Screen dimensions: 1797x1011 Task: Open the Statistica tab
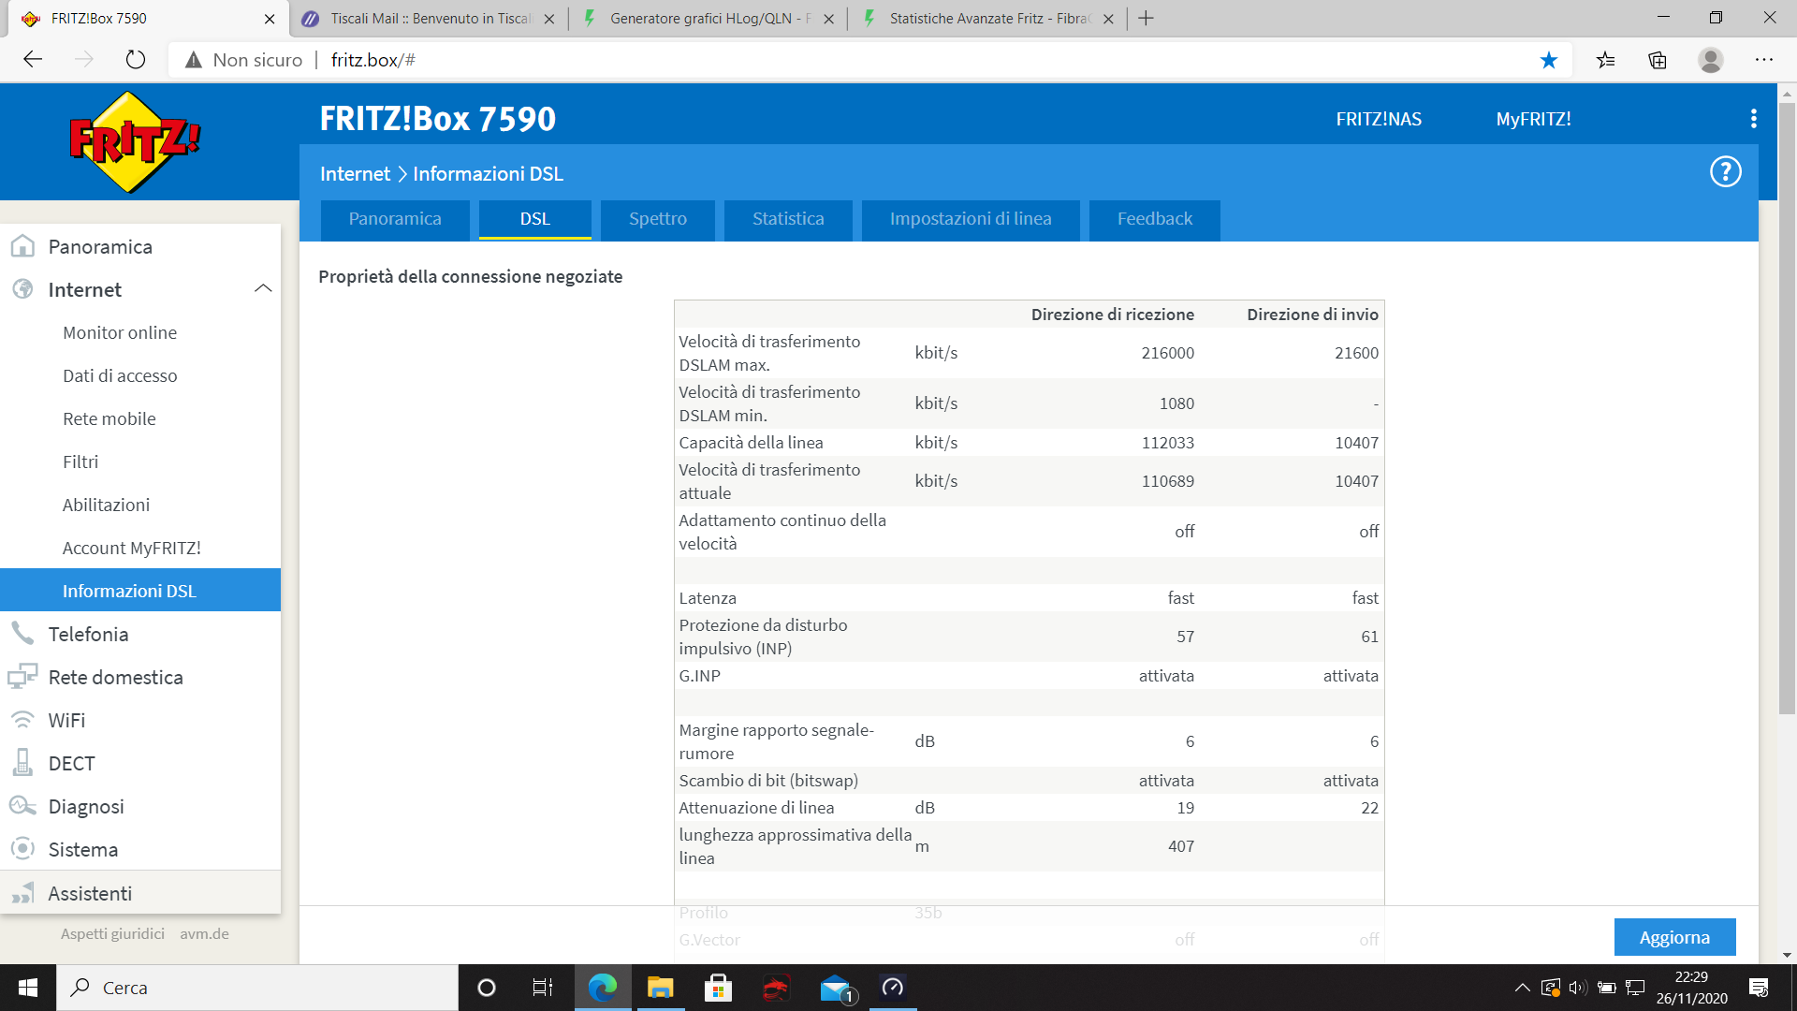pos(788,219)
